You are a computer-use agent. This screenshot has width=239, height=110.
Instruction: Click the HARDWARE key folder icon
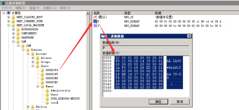click(18, 37)
